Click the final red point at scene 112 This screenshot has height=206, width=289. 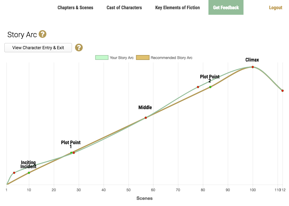tap(282, 90)
